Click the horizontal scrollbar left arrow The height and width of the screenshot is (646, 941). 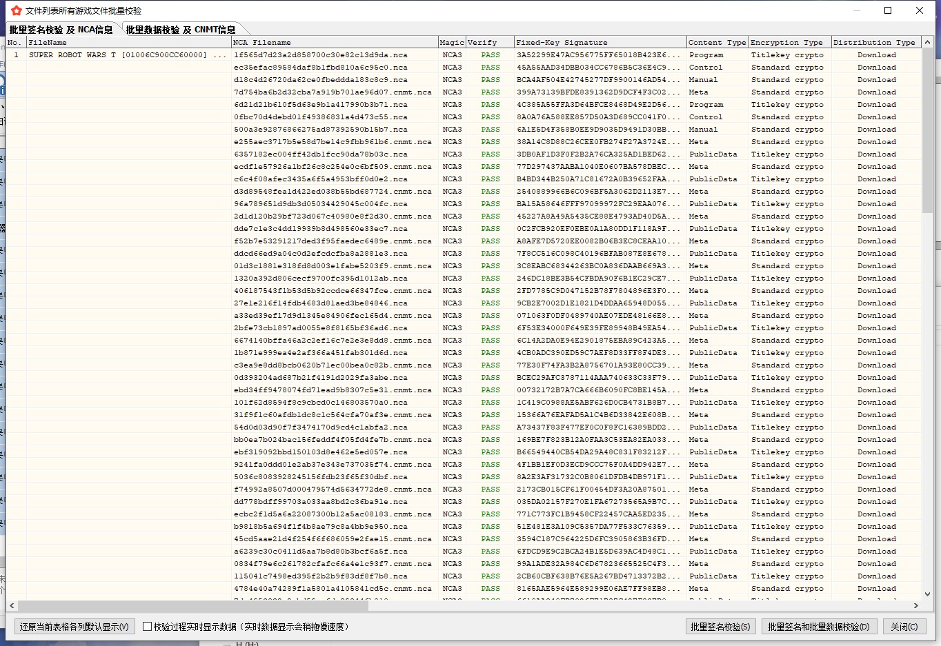point(12,605)
